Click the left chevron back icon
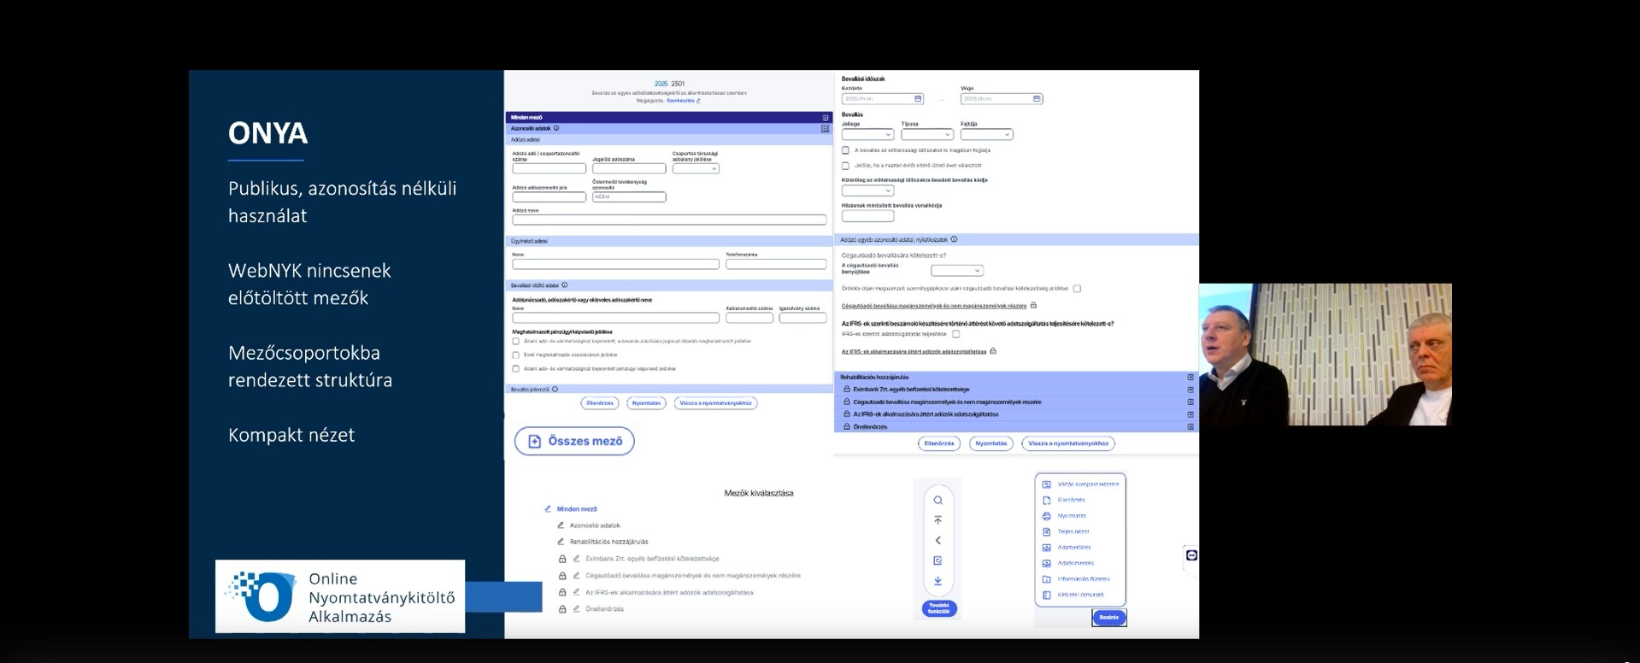The width and height of the screenshot is (1640, 663). coord(938,540)
